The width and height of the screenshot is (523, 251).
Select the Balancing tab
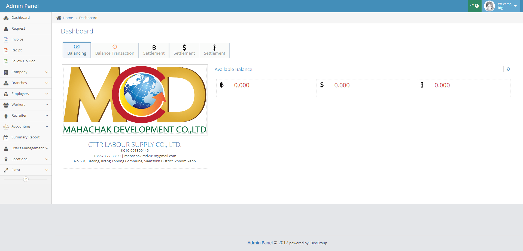77,50
